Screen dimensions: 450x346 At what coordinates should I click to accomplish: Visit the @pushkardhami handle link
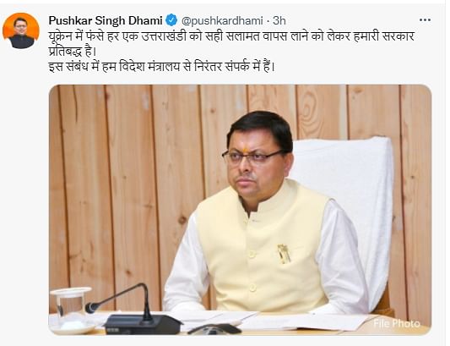tap(222, 20)
